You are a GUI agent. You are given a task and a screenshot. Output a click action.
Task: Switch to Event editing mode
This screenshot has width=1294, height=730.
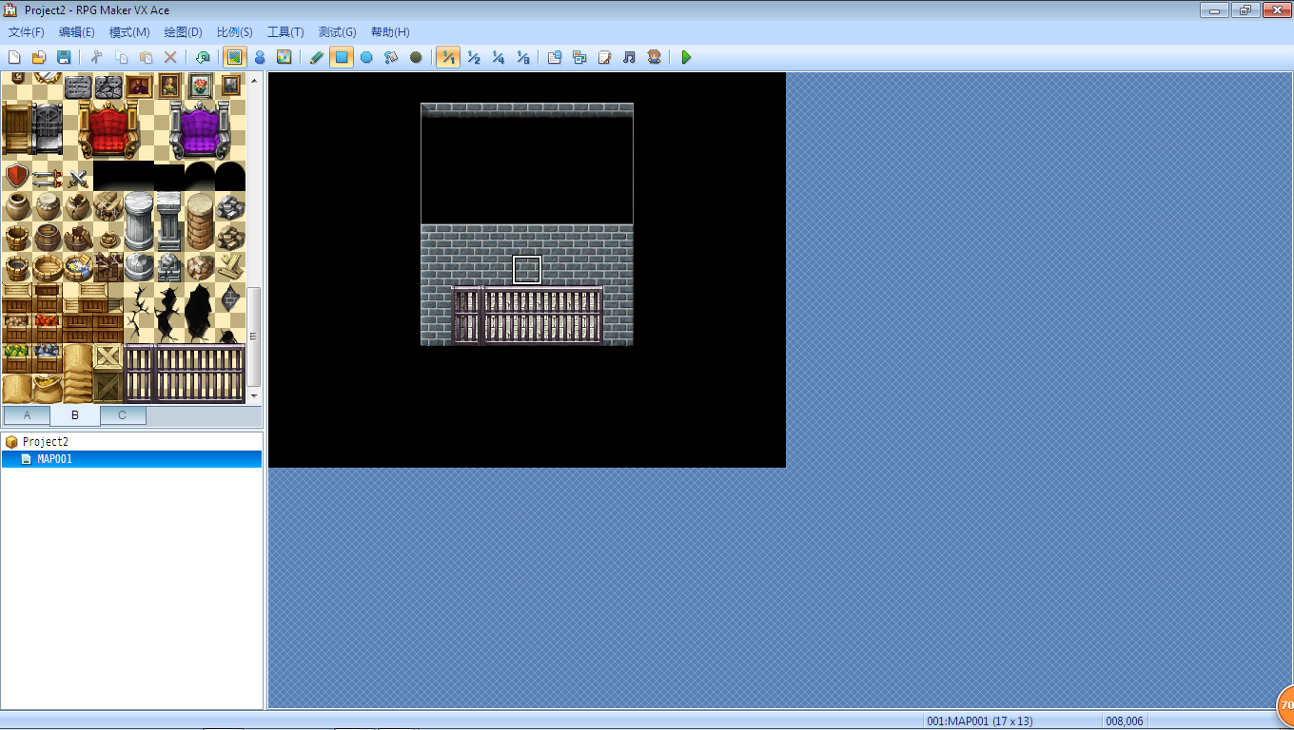[x=259, y=57]
